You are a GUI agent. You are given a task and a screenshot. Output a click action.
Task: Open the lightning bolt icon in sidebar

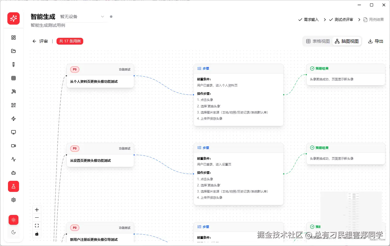[14, 119]
